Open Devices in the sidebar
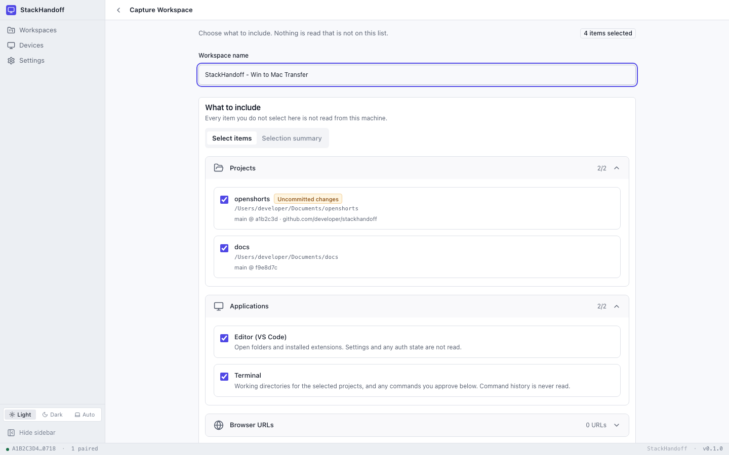Viewport: 729px width, 455px height. pos(53,45)
